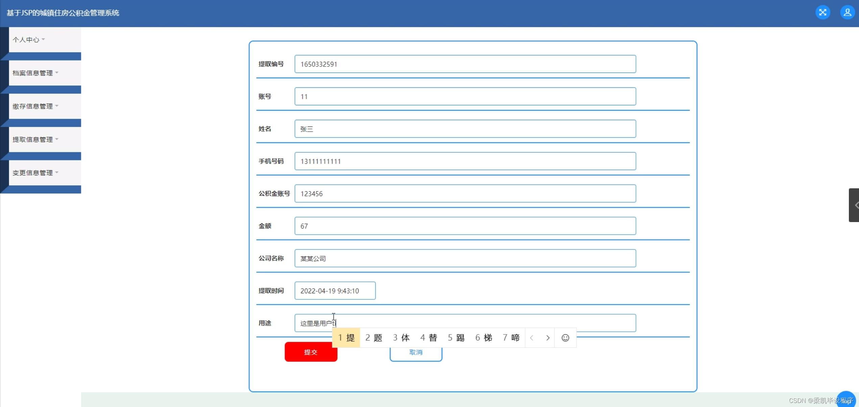The width and height of the screenshot is (859, 407).
Task: Go to next IME candidate page
Action: pyautogui.click(x=548, y=338)
